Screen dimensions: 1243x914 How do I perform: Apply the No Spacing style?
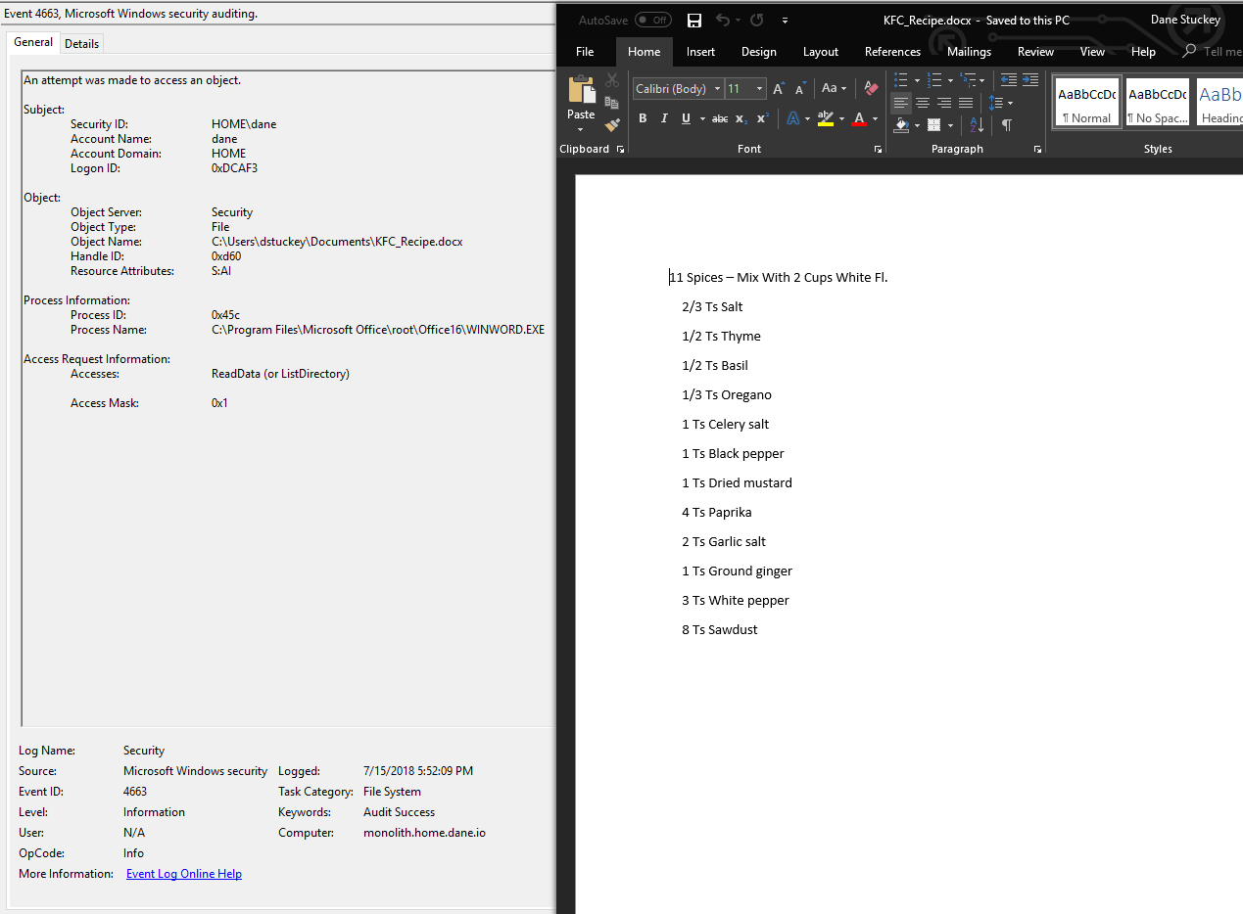(x=1158, y=103)
